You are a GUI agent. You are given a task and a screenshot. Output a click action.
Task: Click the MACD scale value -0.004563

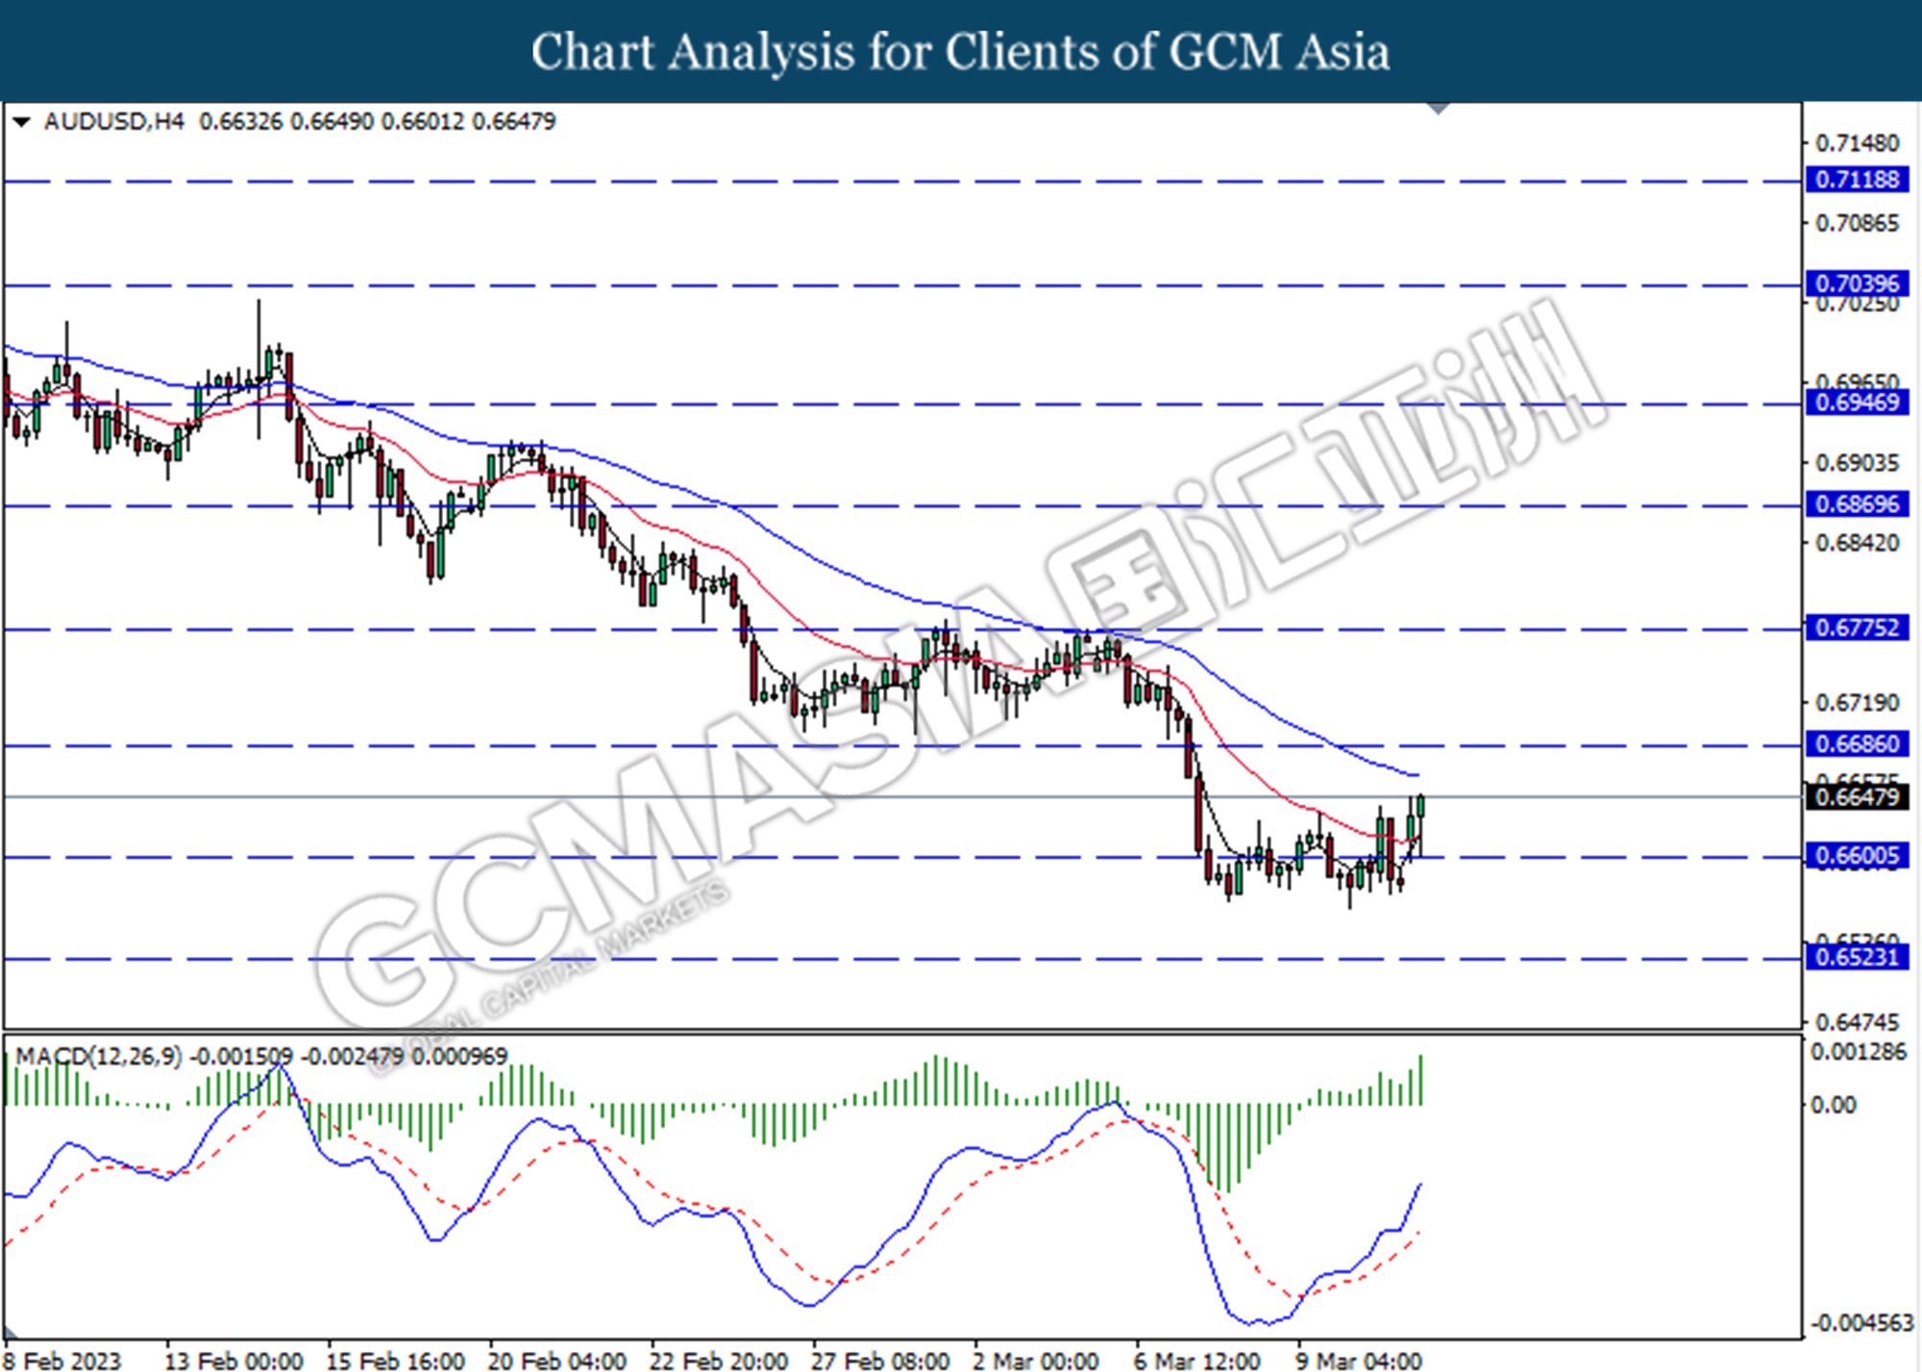click(x=1862, y=1324)
